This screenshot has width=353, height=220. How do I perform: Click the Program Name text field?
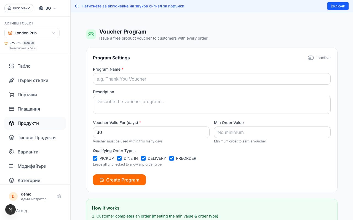[212, 79]
